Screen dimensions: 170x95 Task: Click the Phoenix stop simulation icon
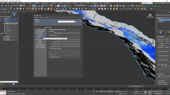point(20,9)
